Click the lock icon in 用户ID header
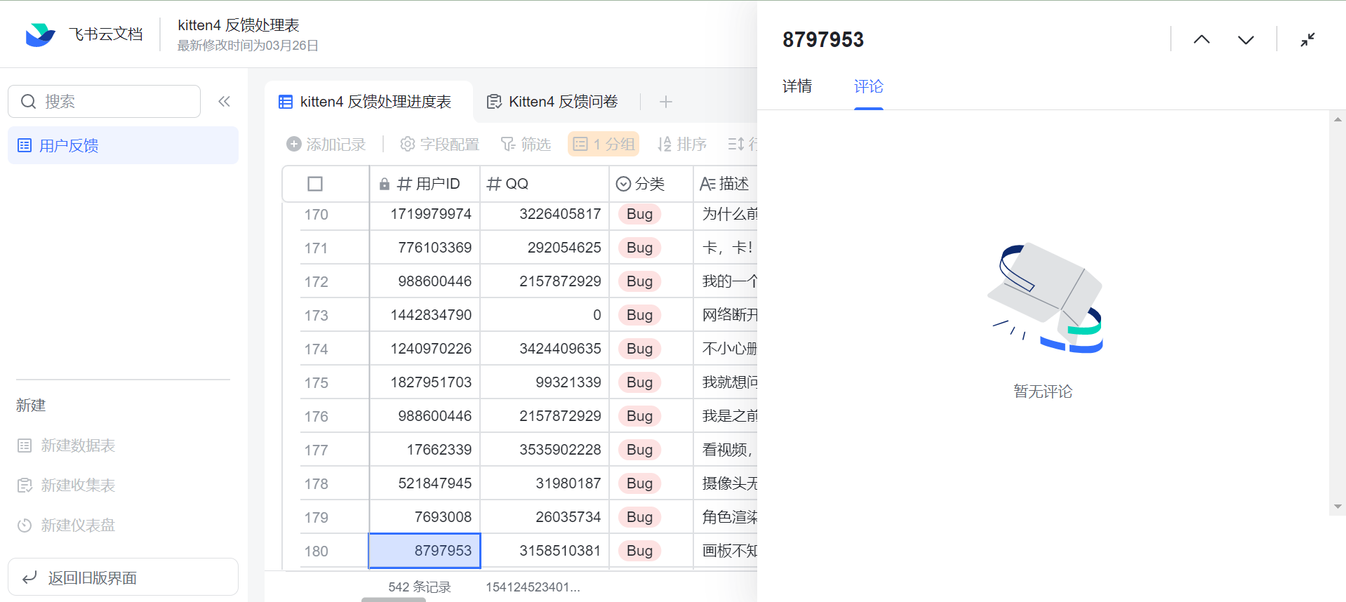The height and width of the screenshot is (602, 1346). 385,185
